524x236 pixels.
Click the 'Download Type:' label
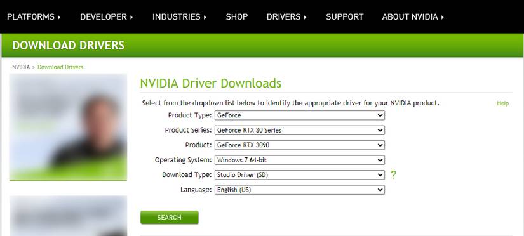pyautogui.click(x=187, y=174)
